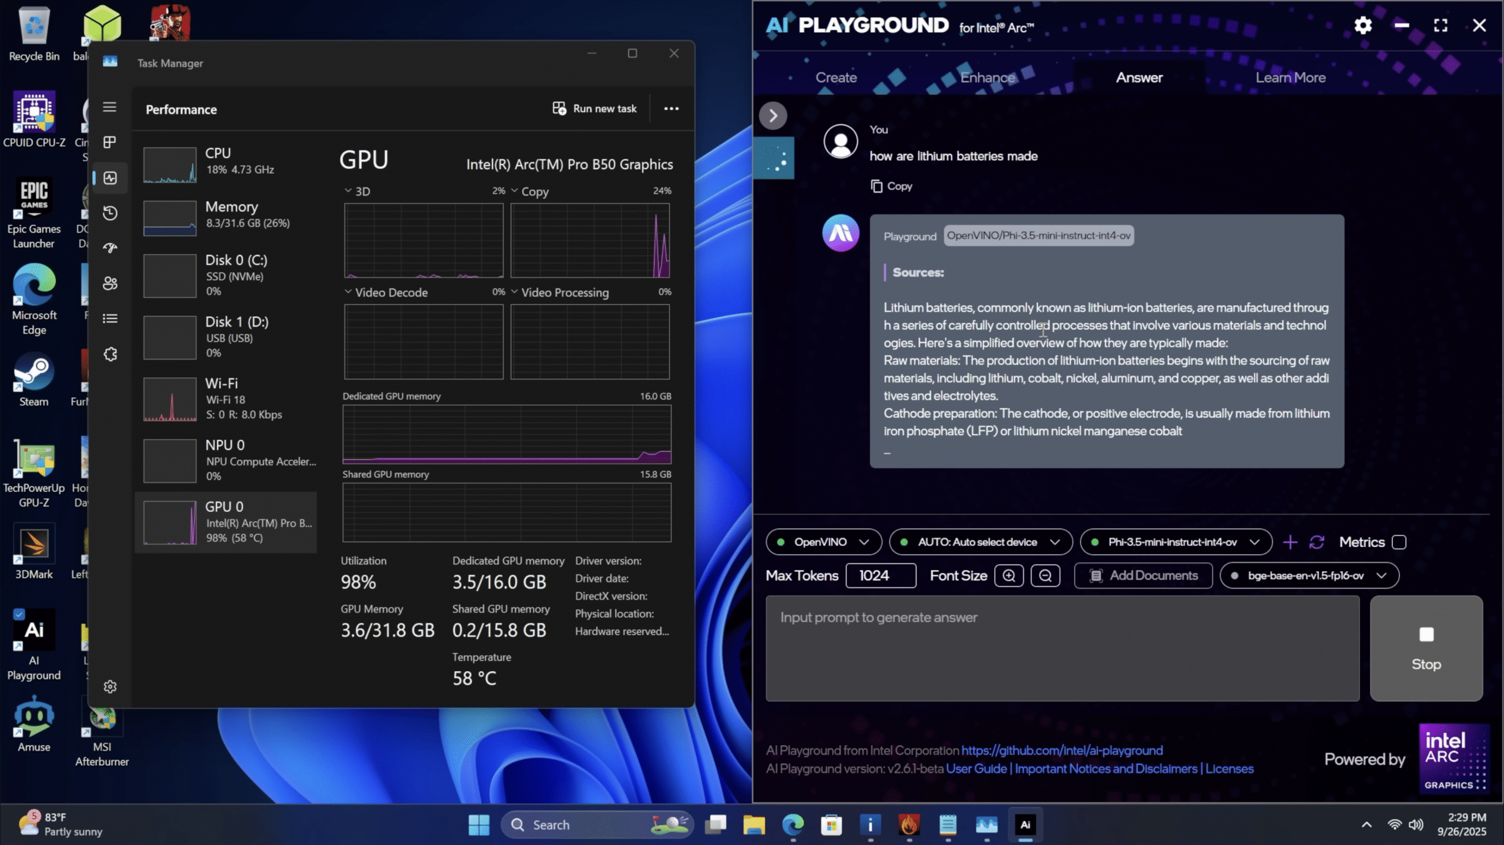Select Performance page icon in Task Manager sidebar
This screenshot has height=845, width=1504.
(x=110, y=177)
